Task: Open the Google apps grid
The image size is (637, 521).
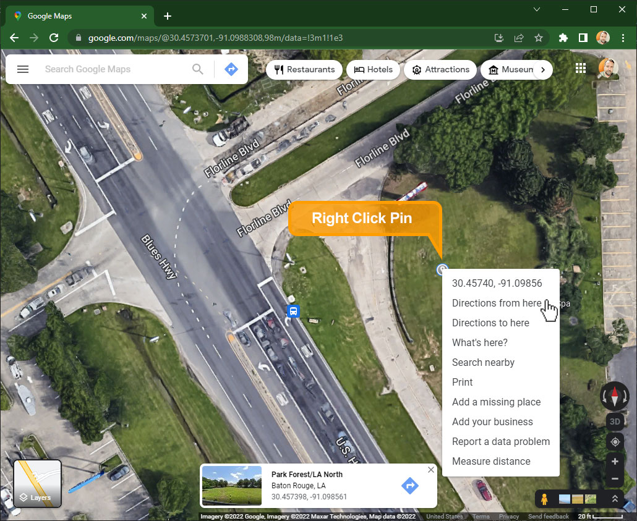Action: pyautogui.click(x=581, y=68)
